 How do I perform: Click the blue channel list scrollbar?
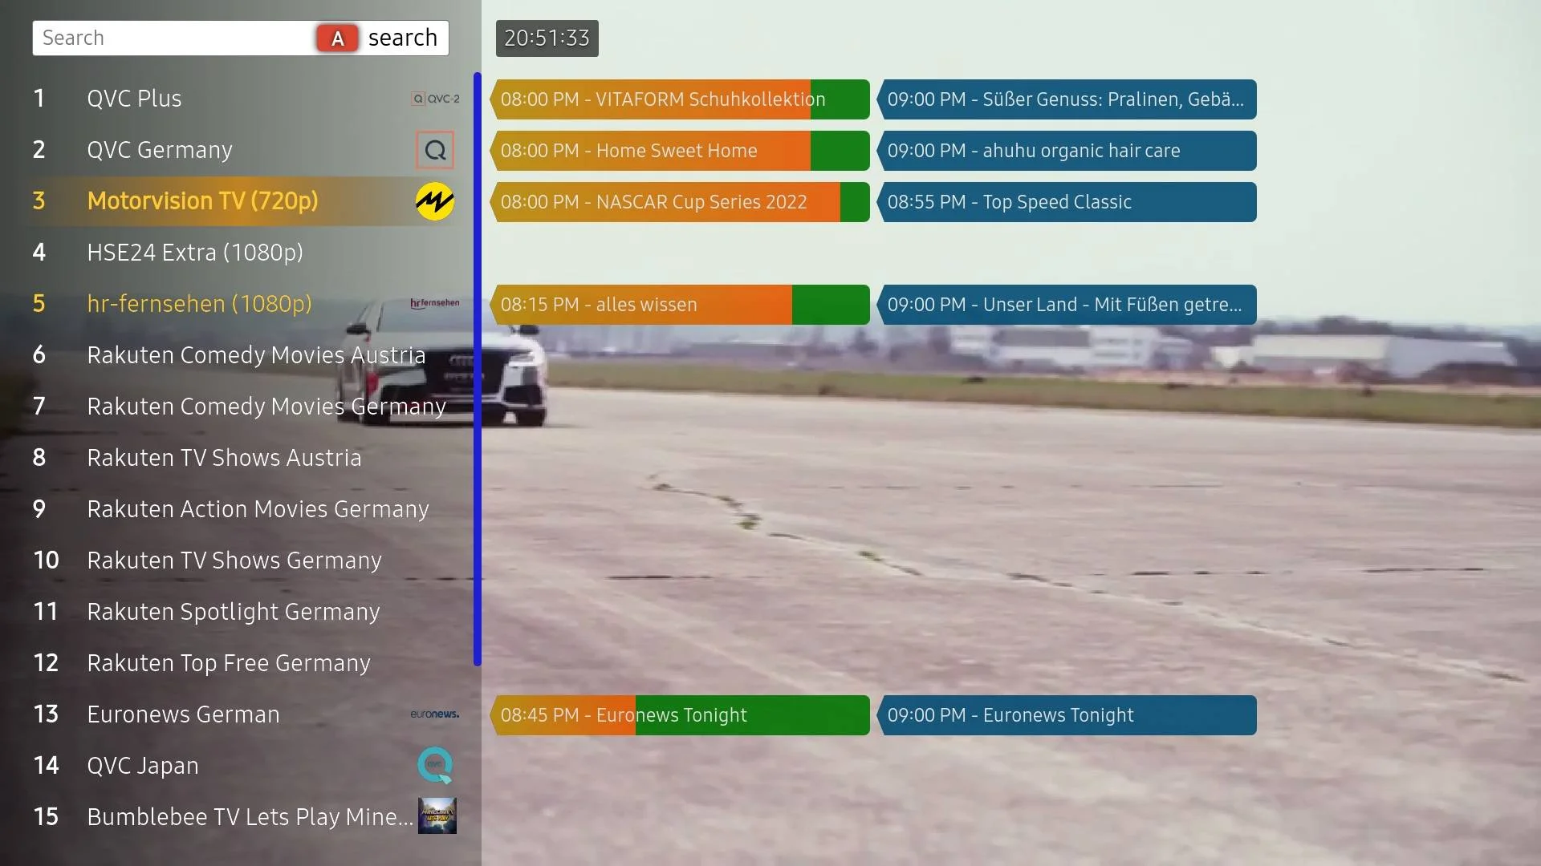point(478,369)
